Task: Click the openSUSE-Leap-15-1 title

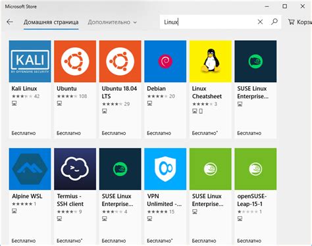Action: [251, 200]
